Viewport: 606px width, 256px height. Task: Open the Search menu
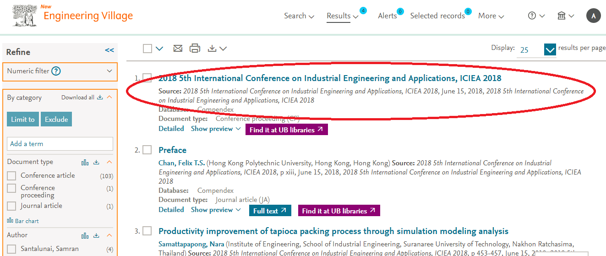(299, 16)
